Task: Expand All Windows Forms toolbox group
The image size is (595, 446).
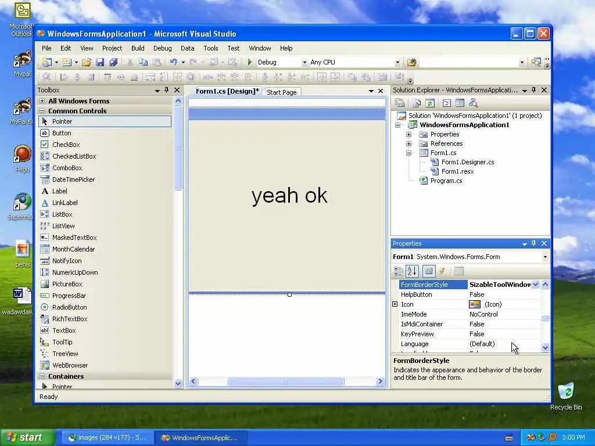Action: 42,101
